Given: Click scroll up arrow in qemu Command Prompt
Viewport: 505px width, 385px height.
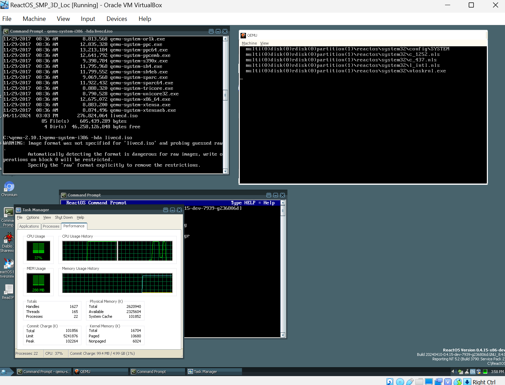Looking at the screenshot, I should pos(225,39).
